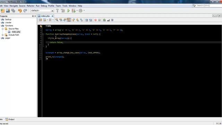
Task: Click the green icon after the macro buttons
Action: 104,20
